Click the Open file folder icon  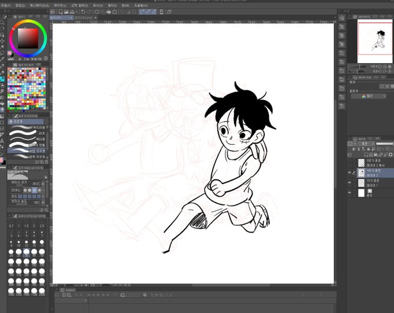66,12
